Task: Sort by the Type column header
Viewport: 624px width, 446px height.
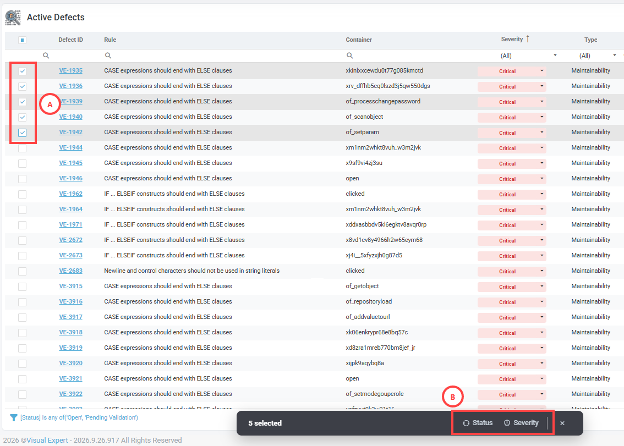Action: coord(590,40)
